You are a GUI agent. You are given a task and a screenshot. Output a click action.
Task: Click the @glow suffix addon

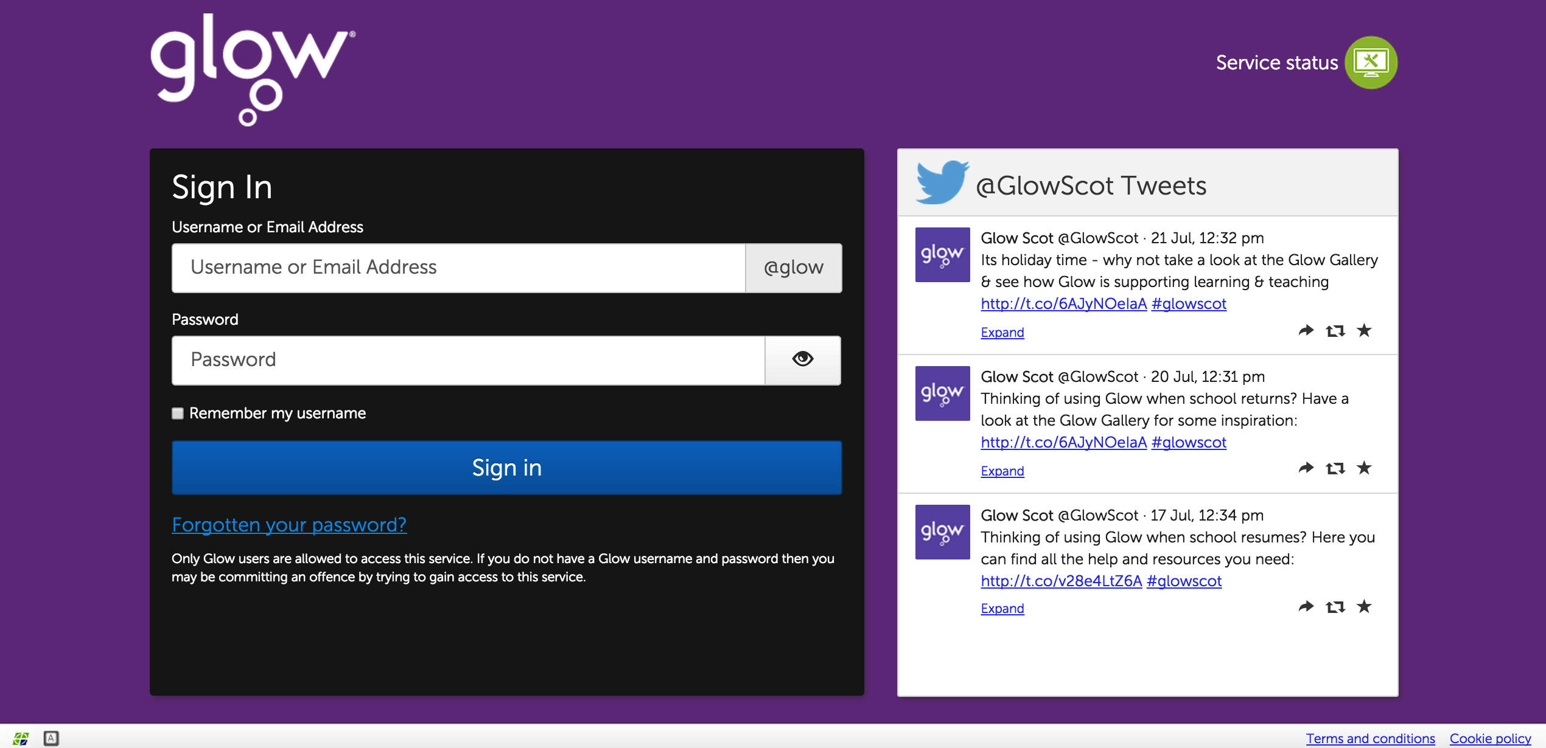tap(794, 268)
